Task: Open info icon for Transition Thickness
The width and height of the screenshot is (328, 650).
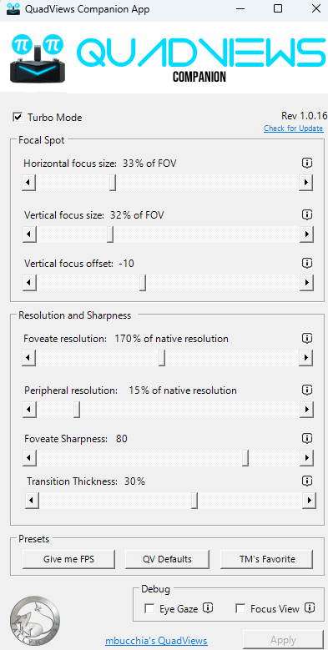Action: (306, 481)
